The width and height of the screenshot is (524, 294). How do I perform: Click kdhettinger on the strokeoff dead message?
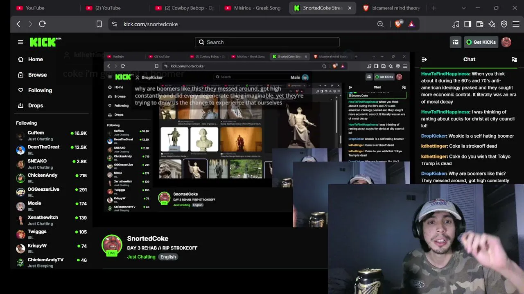[434, 146]
